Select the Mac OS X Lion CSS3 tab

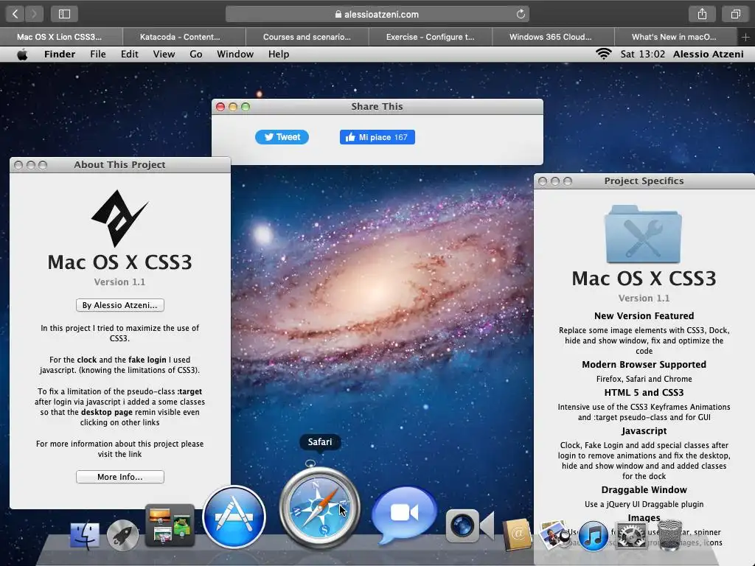tap(61, 37)
